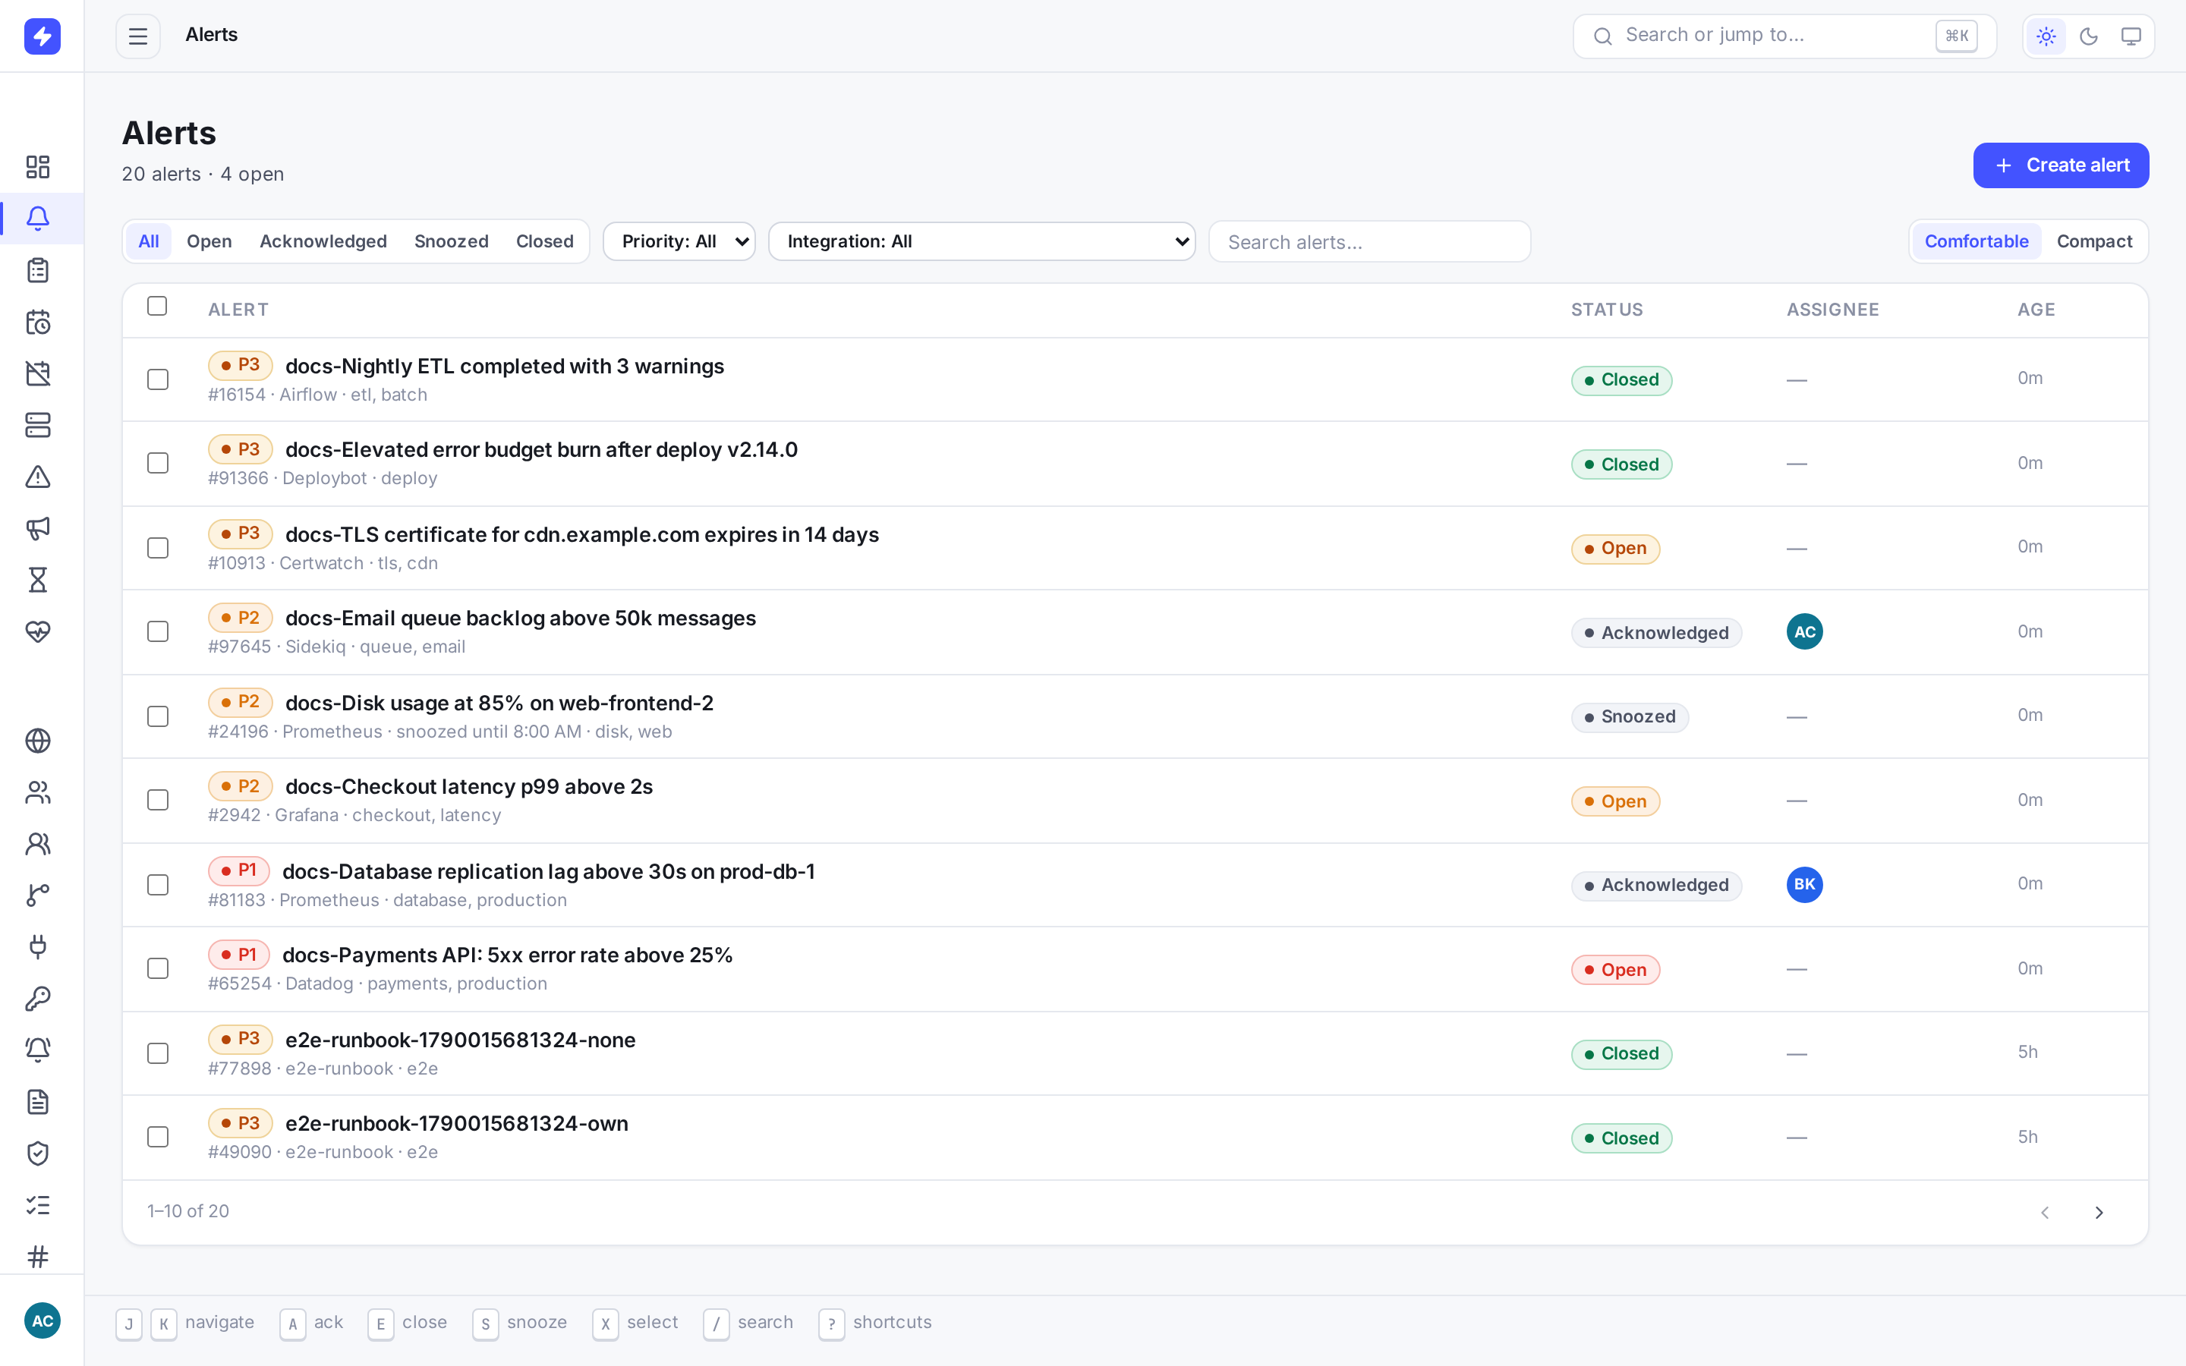Open the heartbeat health icon
Image resolution: width=2186 pixels, height=1366 pixels.
38,631
